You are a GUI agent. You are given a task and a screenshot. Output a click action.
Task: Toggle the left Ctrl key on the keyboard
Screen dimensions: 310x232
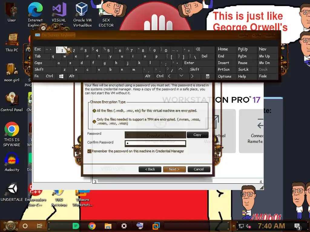click(x=49, y=76)
